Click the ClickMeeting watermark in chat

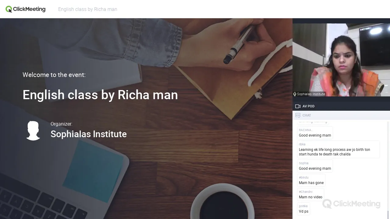click(x=351, y=203)
